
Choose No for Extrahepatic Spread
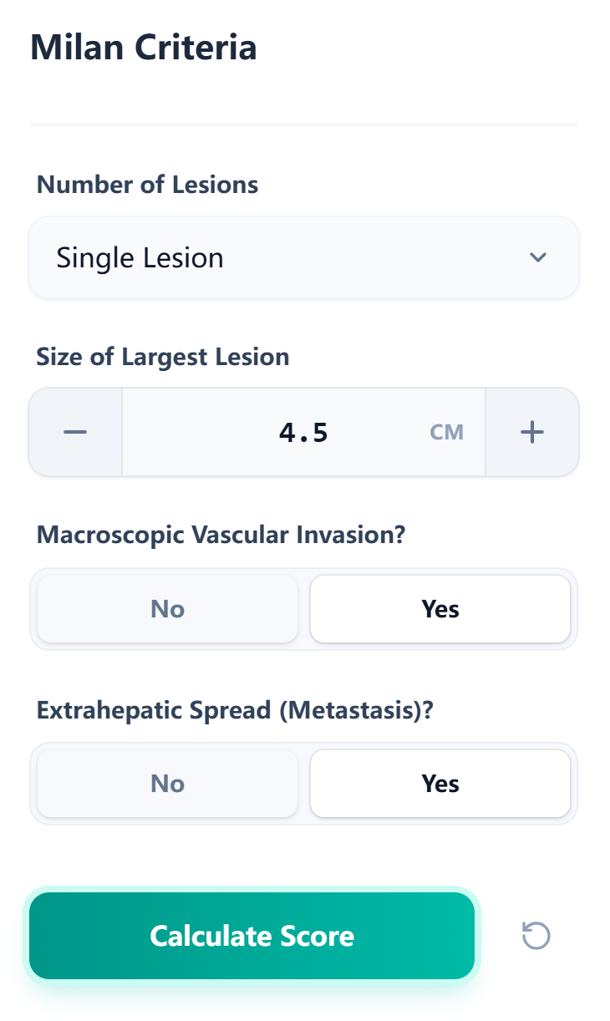coord(166,784)
